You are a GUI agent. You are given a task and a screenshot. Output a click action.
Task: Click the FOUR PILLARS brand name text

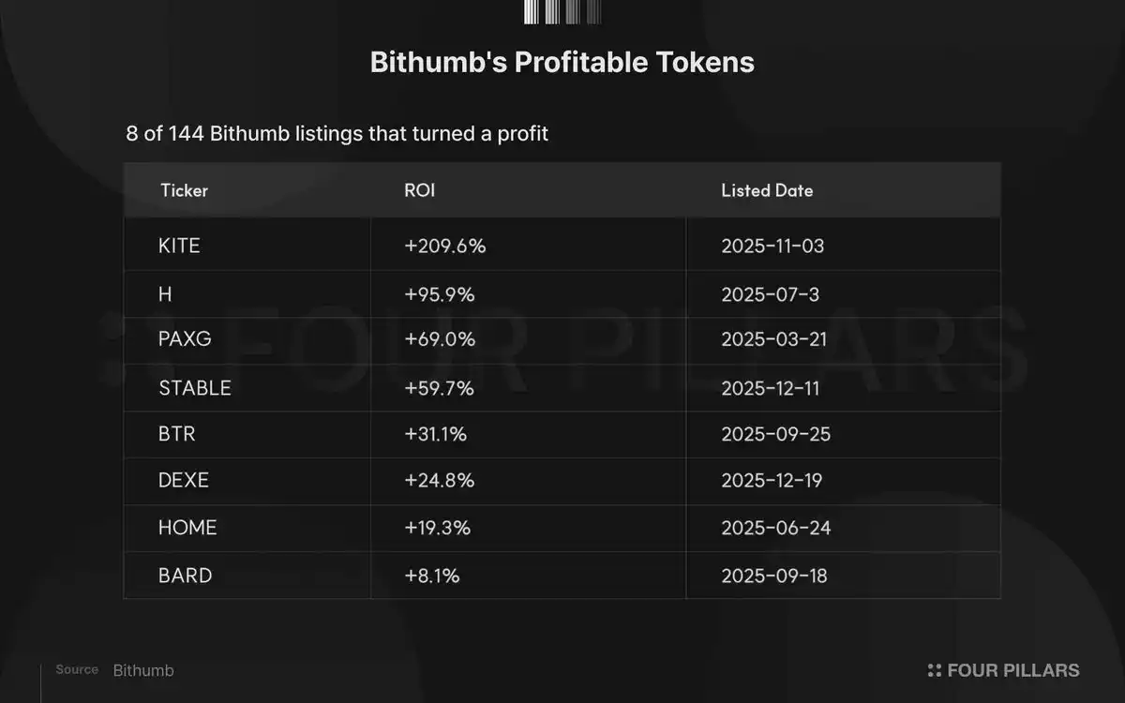tap(1012, 670)
